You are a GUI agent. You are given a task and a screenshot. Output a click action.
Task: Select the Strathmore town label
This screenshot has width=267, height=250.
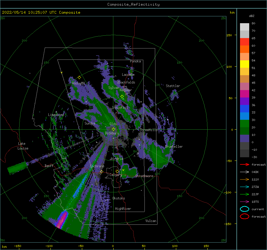pyautogui.click(x=144, y=176)
